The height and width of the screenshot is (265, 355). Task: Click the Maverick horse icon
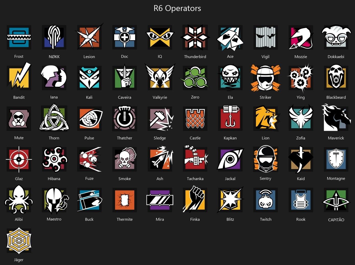click(x=336, y=118)
